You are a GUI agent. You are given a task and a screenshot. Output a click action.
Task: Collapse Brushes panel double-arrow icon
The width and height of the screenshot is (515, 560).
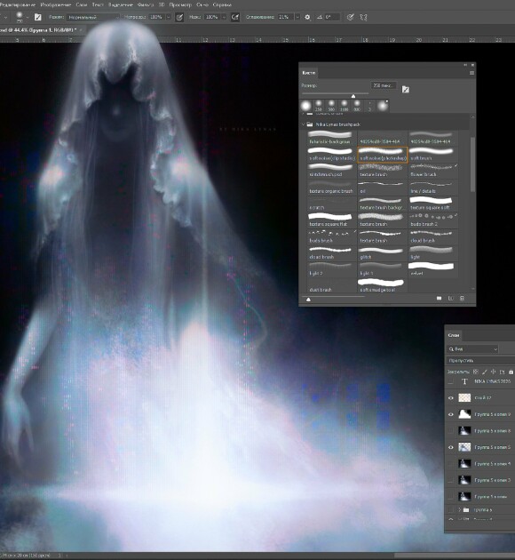465,65
